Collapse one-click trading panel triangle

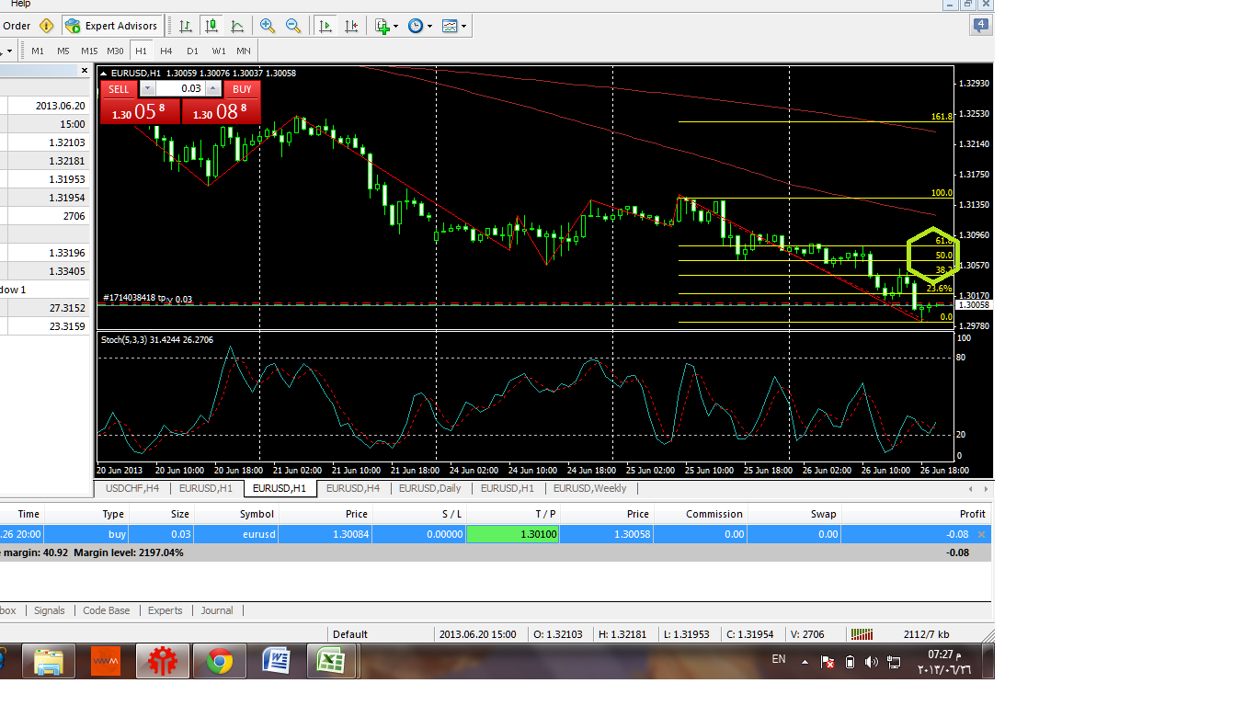point(104,73)
